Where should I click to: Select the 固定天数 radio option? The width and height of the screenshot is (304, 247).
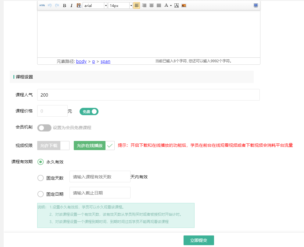pos(41,178)
